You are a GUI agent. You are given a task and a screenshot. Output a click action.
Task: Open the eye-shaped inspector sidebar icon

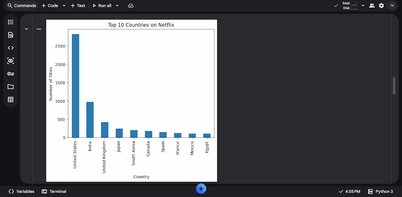tap(11, 61)
